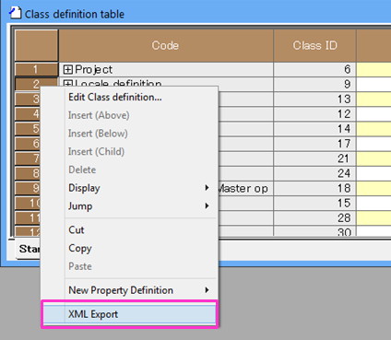Click the Class definition table document icon
Image resolution: width=391 pixels, height=340 pixels.
[x=15, y=13]
